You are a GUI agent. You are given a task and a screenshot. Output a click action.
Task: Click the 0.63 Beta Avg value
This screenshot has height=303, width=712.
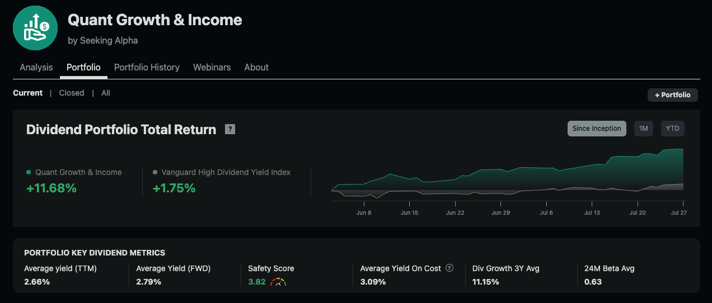coord(593,282)
